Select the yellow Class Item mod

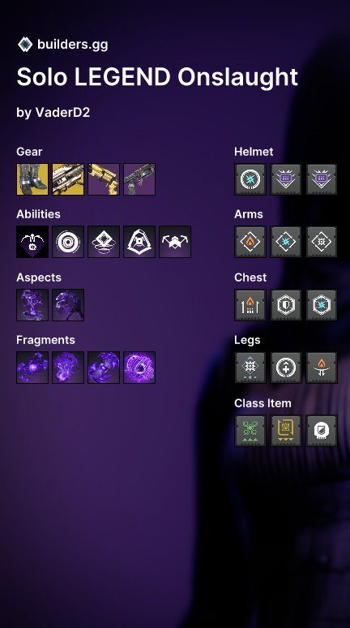coord(286,431)
